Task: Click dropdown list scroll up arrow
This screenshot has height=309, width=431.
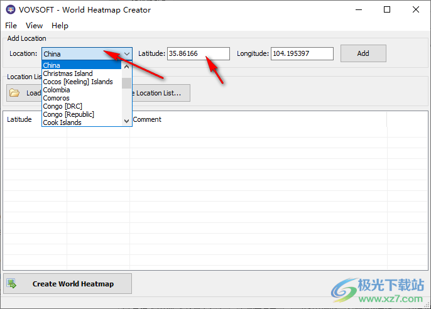Action: tap(126, 67)
